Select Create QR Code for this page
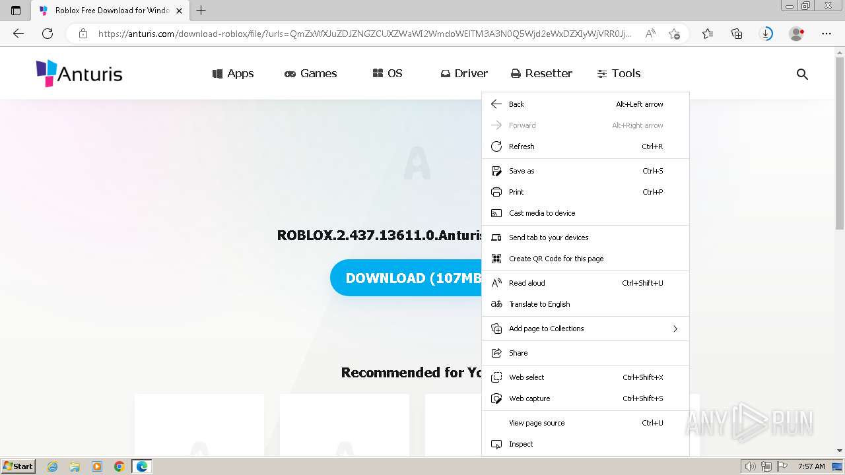845x475 pixels. pyautogui.click(x=586, y=259)
